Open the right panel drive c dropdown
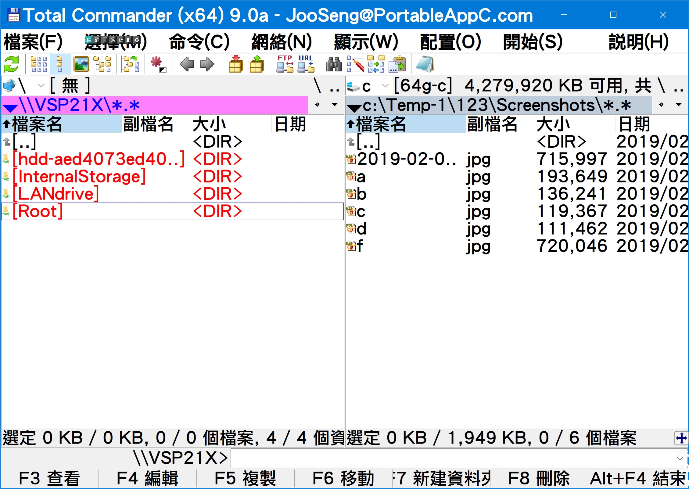This screenshot has width=689, height=489. [386, 85]
